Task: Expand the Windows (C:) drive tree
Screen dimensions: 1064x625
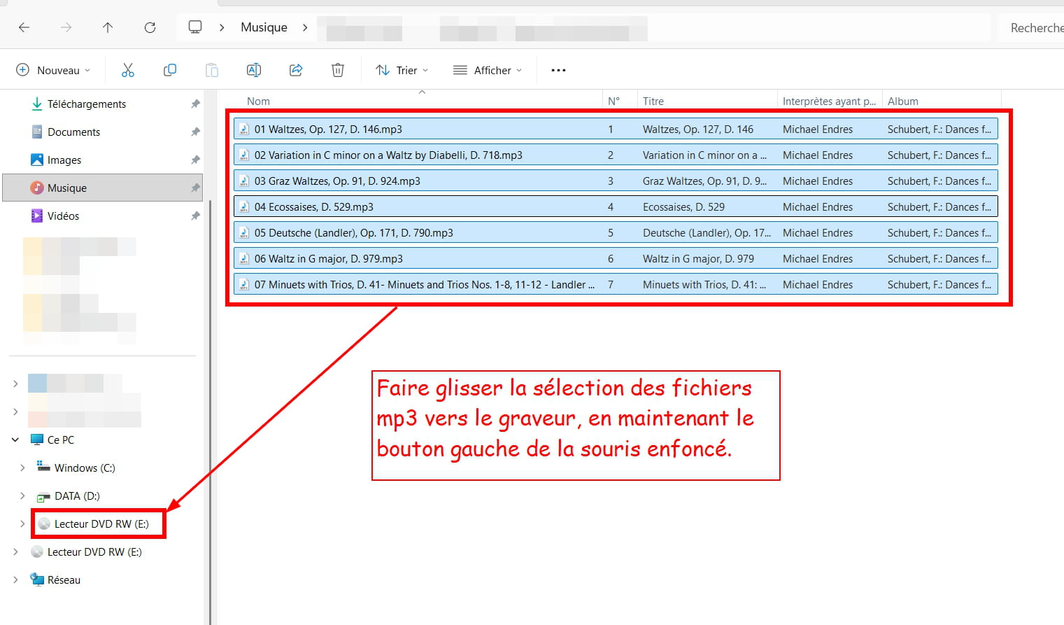Action: (x=22, y=468)
